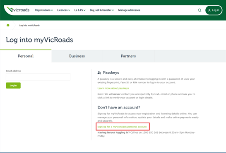
Task: Expand the Registrations menu
Action: [x=44, y=10]
